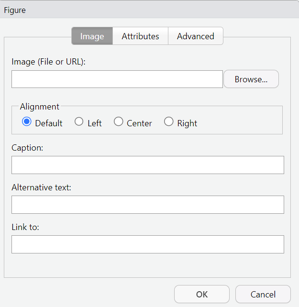Image resolution: width=299 pixels, height=307 pixels.
Task: Click the "Link to:" label
Action: tap(25, 227)
